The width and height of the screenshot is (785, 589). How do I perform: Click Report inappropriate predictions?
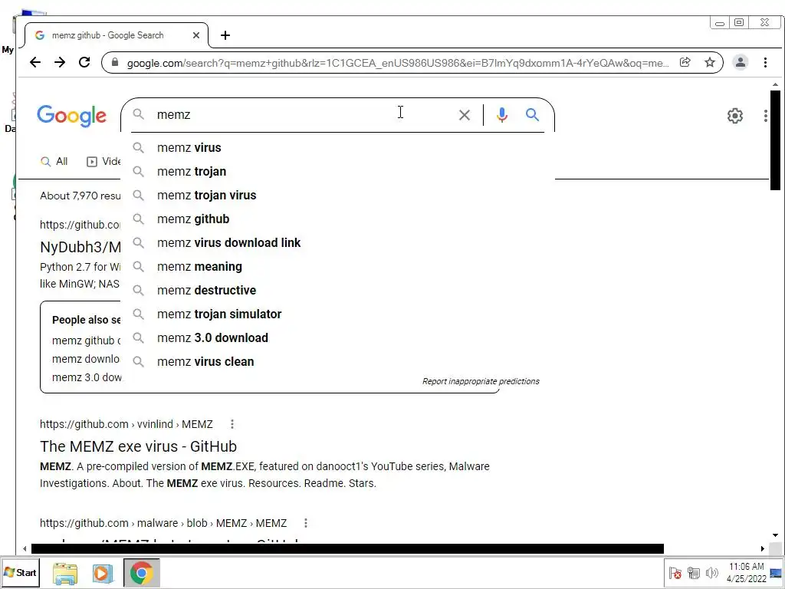point(481,381)
